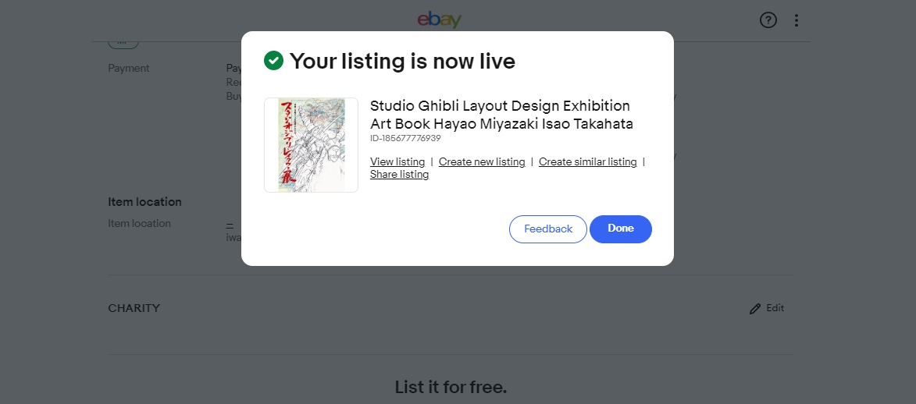916x404 pixels.
Task: Click the listing ID number text
Action: tap(405, 138)
